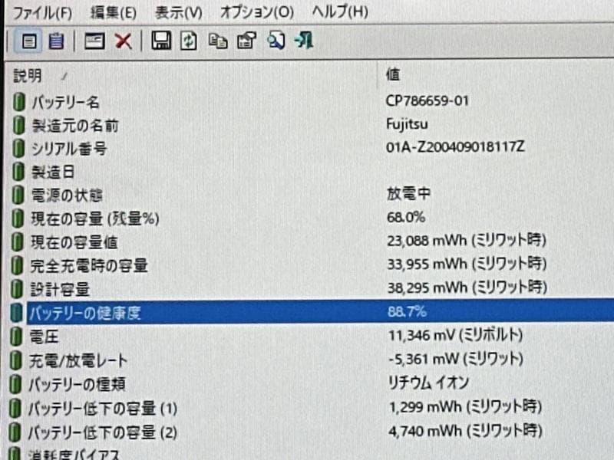Select the battery information view icon
This screenshot has height=460, width=614.
[x=28, y=41]
